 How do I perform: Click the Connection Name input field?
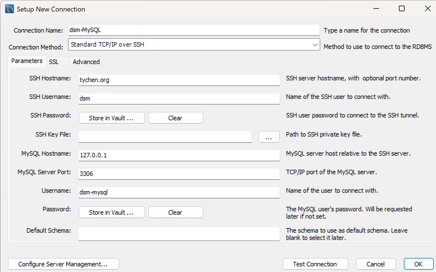[x=194, y=30]
